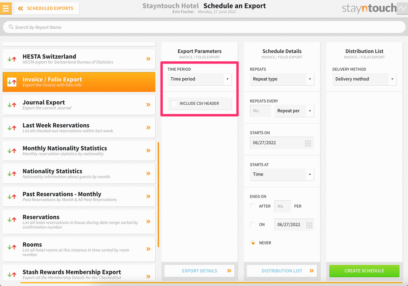
Task: Open Nationality Statistics chevron
Action: (x=148, y=174)
